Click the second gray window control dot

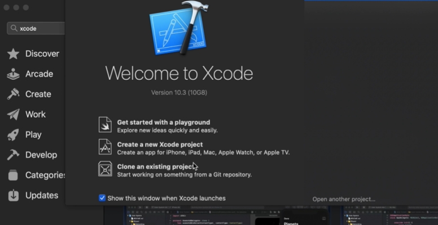pyautogui.click(x=16, y=7)
